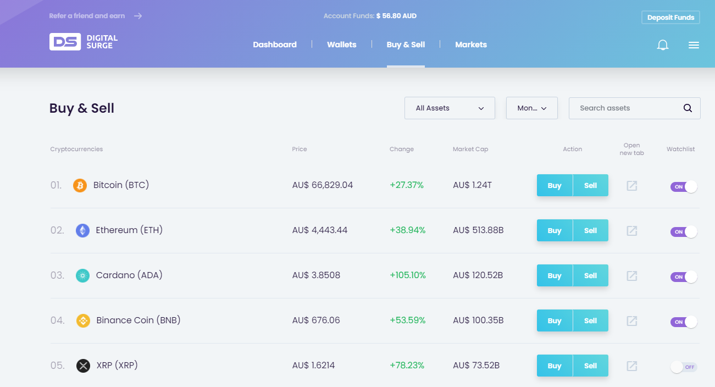Click the Ethereum (ETH) name

(x=129, y=230)
